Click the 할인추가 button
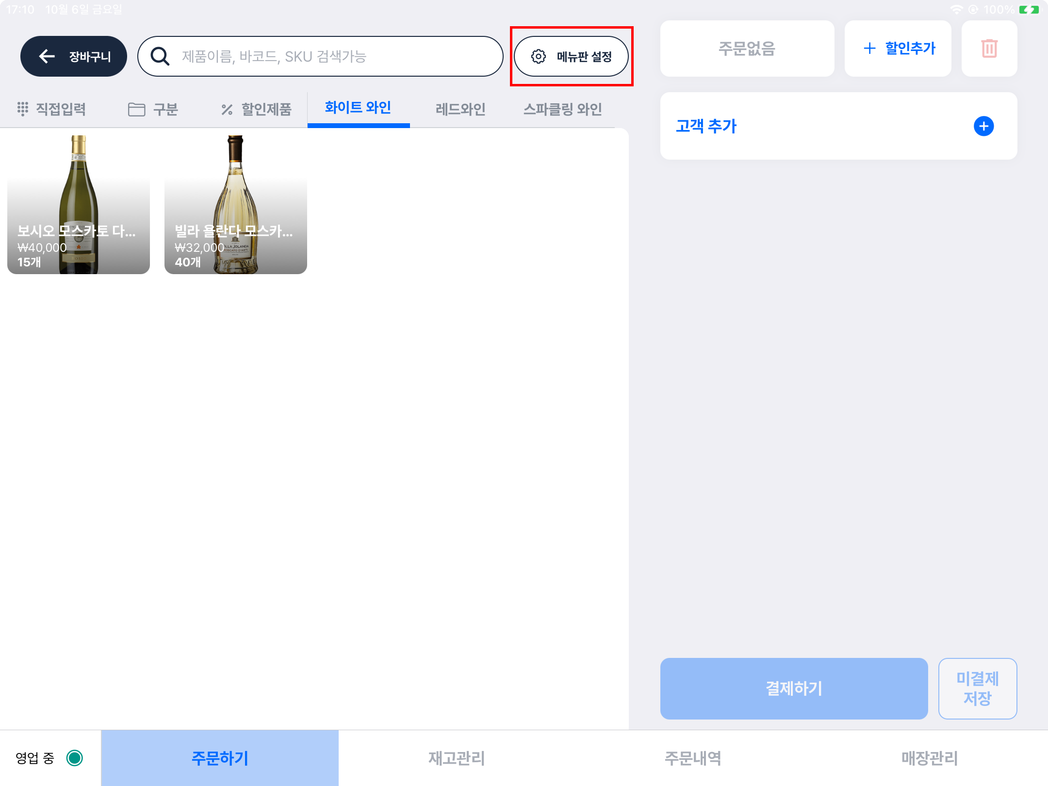The height and width of the screenshot is (786, 1048). [899, 49]
